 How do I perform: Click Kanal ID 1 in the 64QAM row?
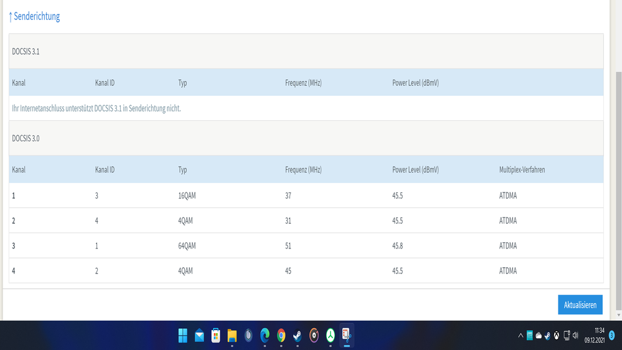point(97,246)
